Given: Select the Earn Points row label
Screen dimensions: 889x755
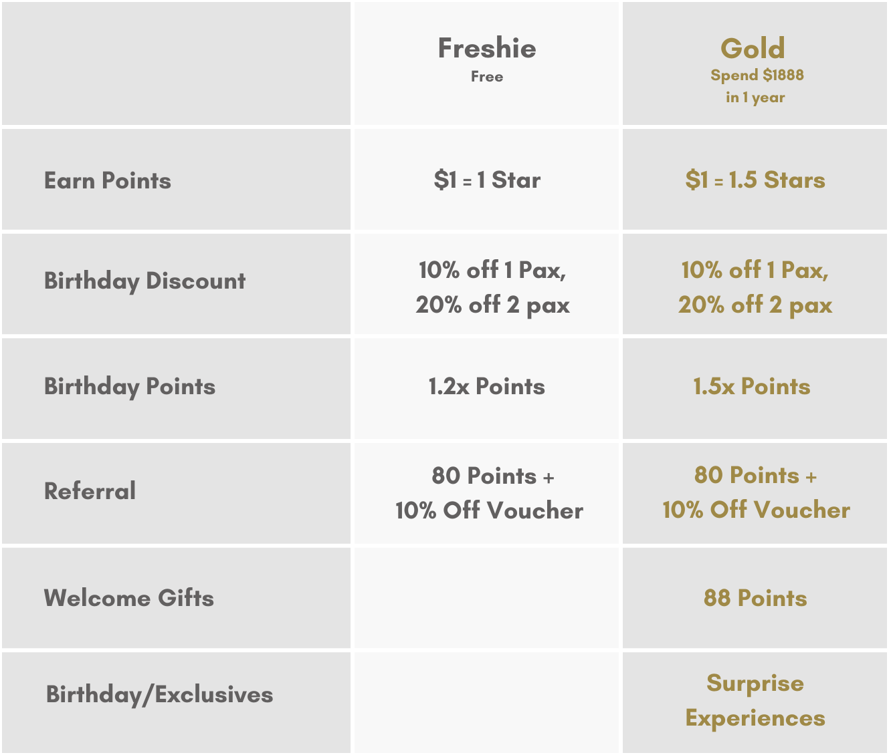Looking at the screenshot, I should (x=108, y=180).
